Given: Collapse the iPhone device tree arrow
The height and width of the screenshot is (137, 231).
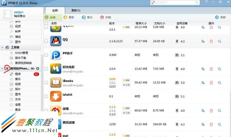Looking at the screenshot, I should pos(3,68).
